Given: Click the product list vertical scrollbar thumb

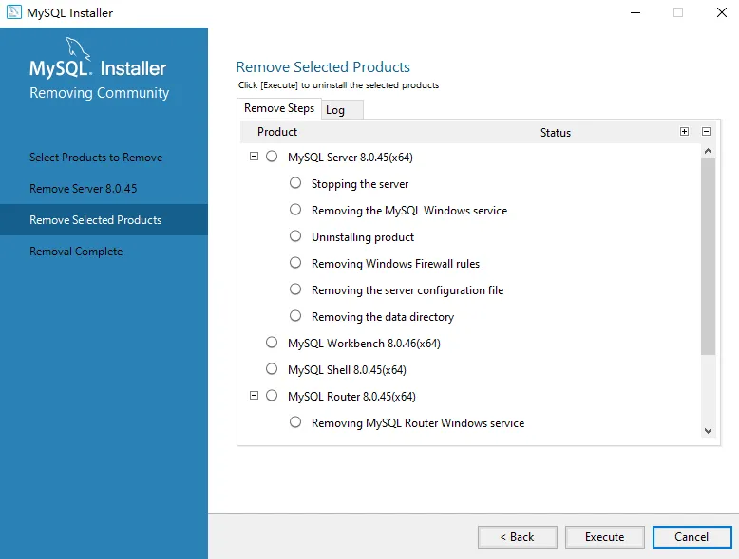Looking at the screenshot, I should (708, 256).
